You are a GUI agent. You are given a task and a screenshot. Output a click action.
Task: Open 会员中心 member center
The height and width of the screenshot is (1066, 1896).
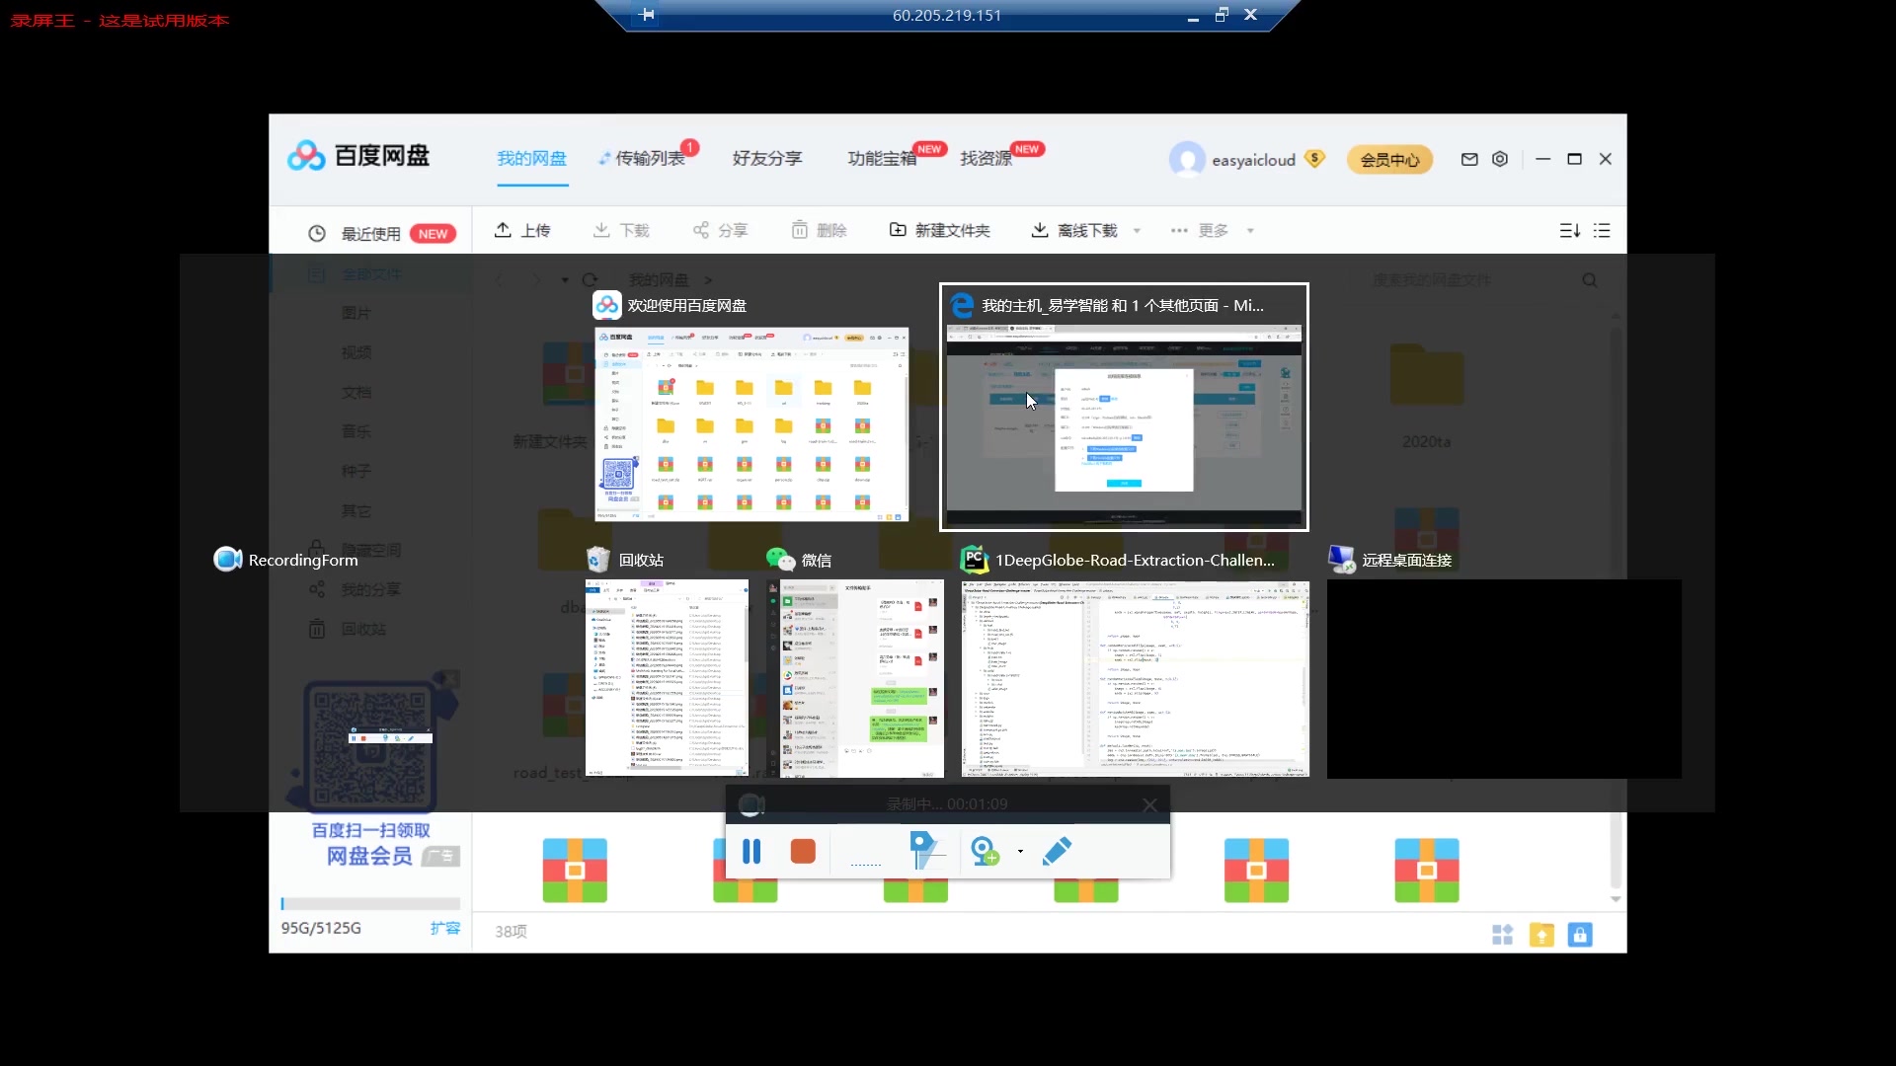pyautogui.click(x=1389, y=160)
